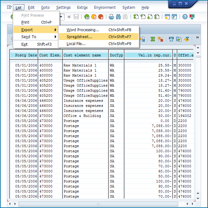Click the First Page icon in toolbar
This screenshot has height=208, width=208.
[136, 17]
